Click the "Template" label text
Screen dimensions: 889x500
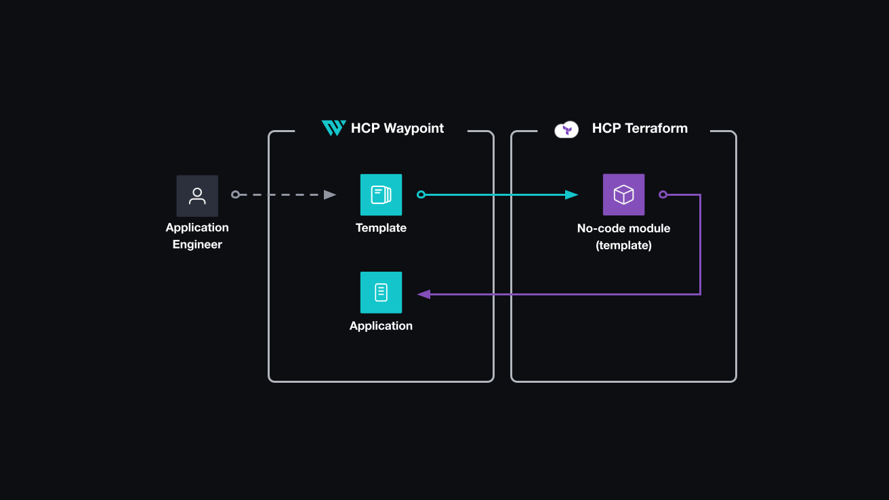click(381, 228)
